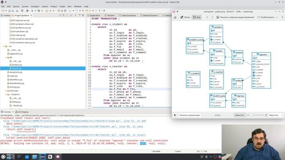Switch to the View (Students) editor tab
285x160 pixels.
tap(128, 16)
